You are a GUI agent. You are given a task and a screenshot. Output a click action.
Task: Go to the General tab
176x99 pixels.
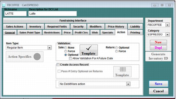10,33
